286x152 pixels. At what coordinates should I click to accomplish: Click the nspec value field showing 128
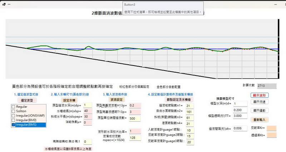(x=136, y=138)
